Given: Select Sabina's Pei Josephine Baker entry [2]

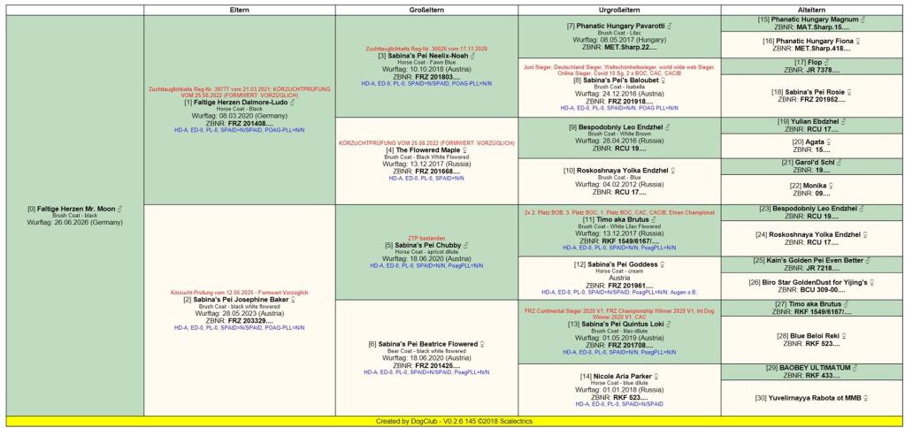Looking at the screenshot, I should 239,300.
